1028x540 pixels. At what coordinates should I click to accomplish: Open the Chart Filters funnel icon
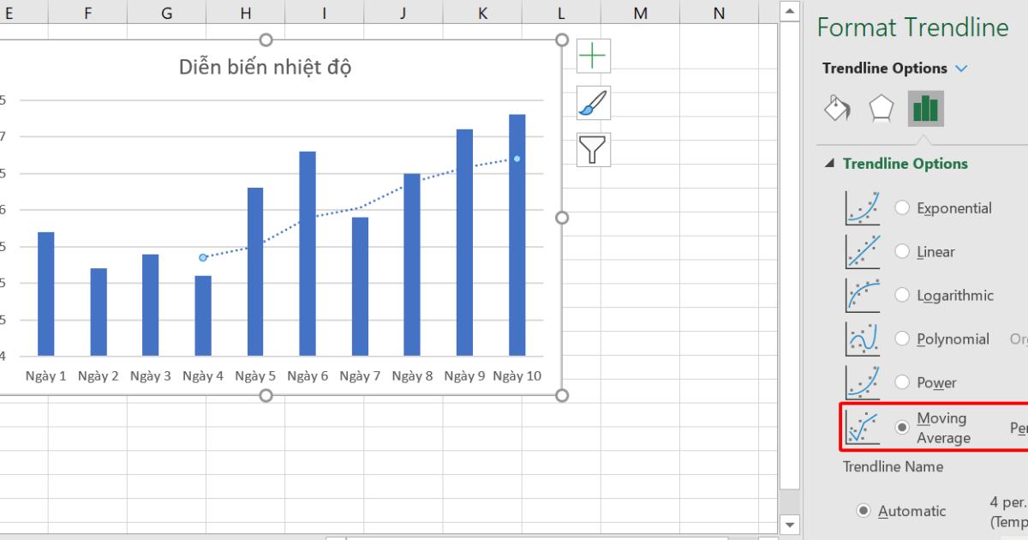coord(593,150)
